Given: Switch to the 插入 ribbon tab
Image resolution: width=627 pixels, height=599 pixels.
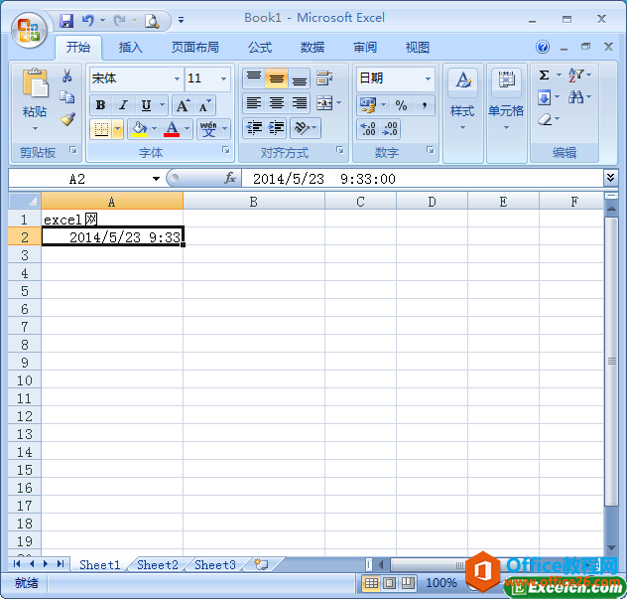Looking at the screenshot, I should tap(130, 48).
